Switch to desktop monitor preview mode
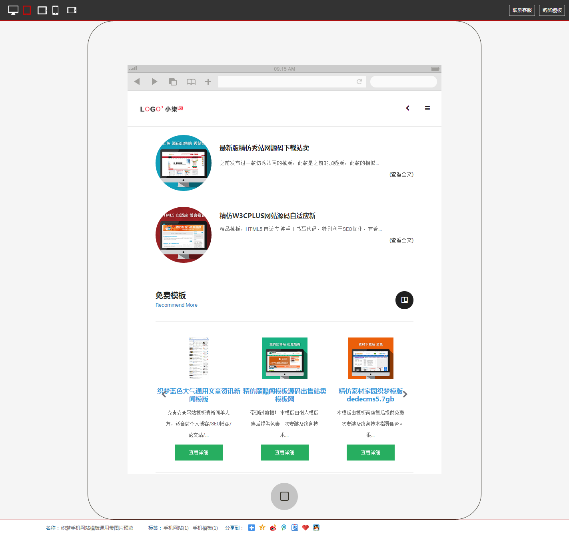This screenshot has height=536, width=569. [13, 10]
